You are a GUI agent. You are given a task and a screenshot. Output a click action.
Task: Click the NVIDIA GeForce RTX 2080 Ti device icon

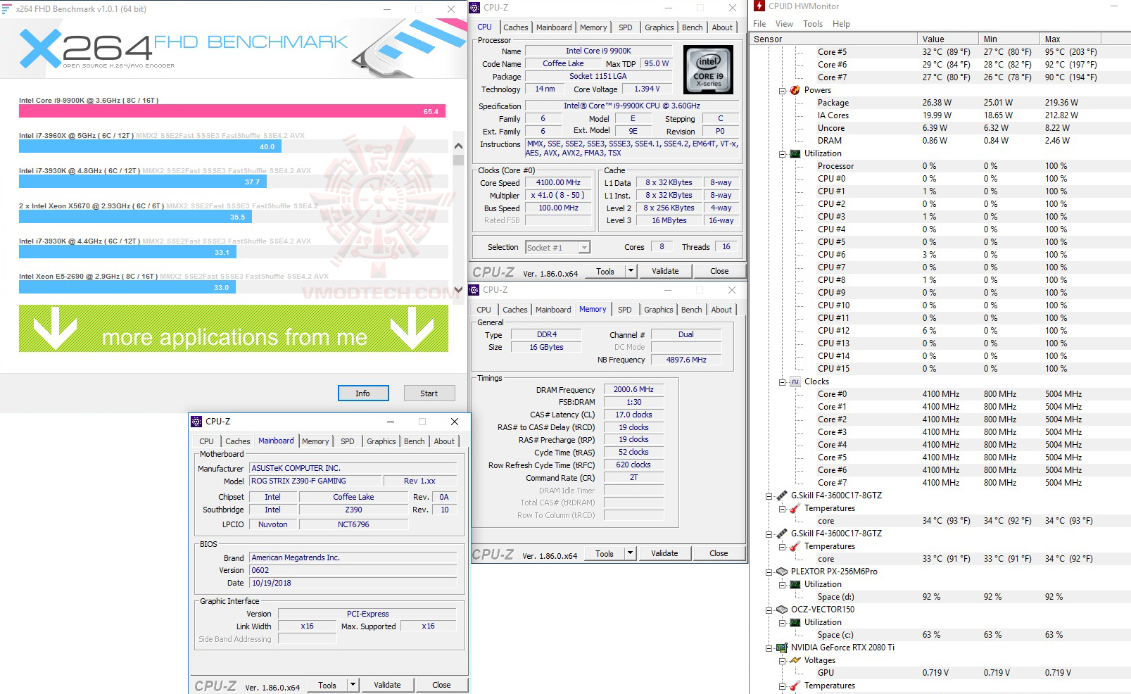[781, 648]
